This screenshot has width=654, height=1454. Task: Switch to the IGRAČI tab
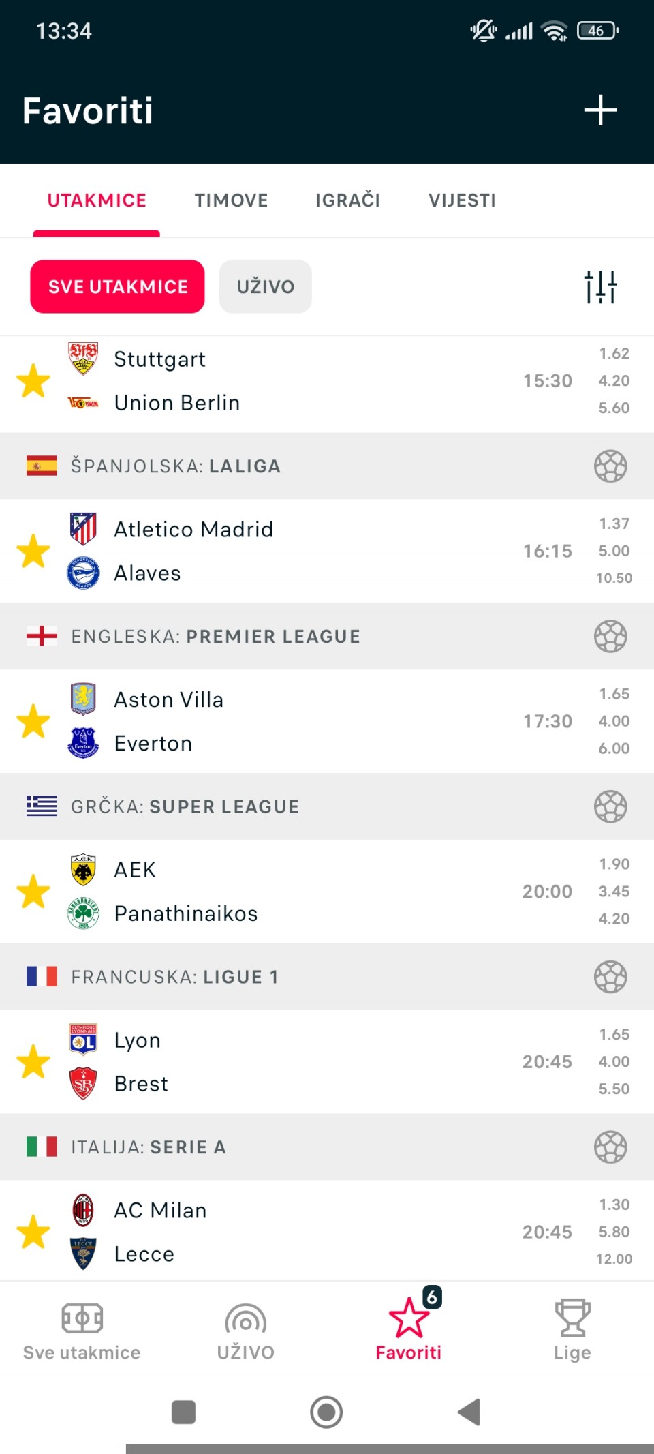tap(347, 200)
